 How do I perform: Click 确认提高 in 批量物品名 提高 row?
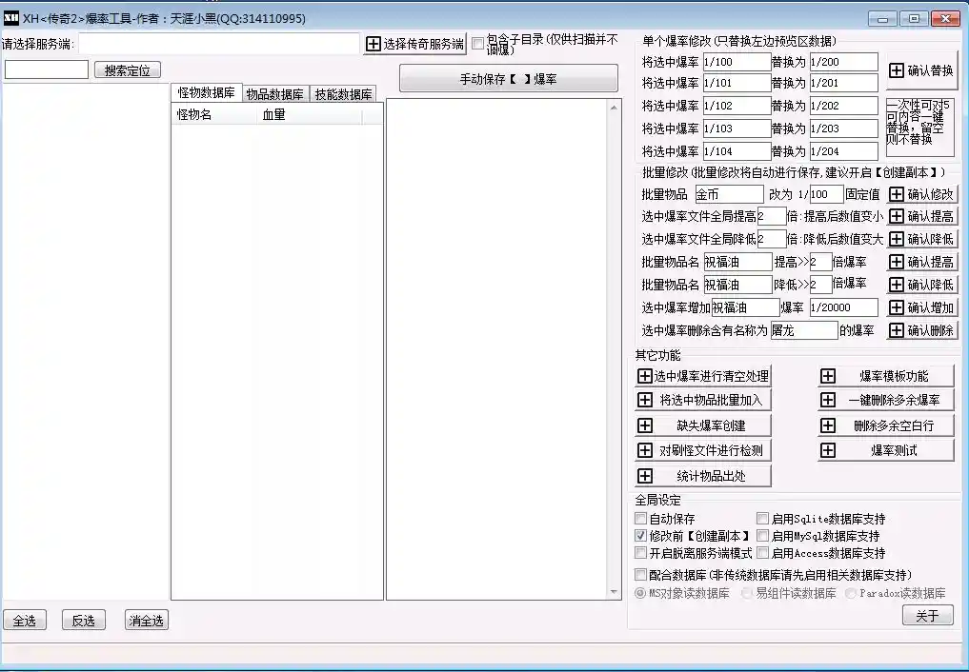[922, 262]
